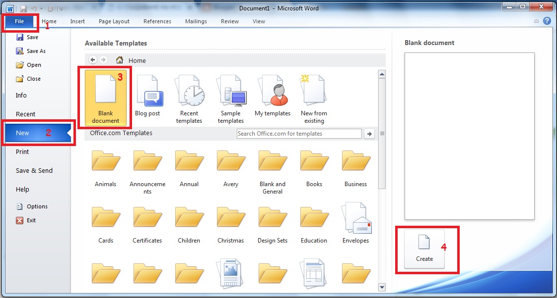Switch to the Mailings tab

click(x=196, y=21)
